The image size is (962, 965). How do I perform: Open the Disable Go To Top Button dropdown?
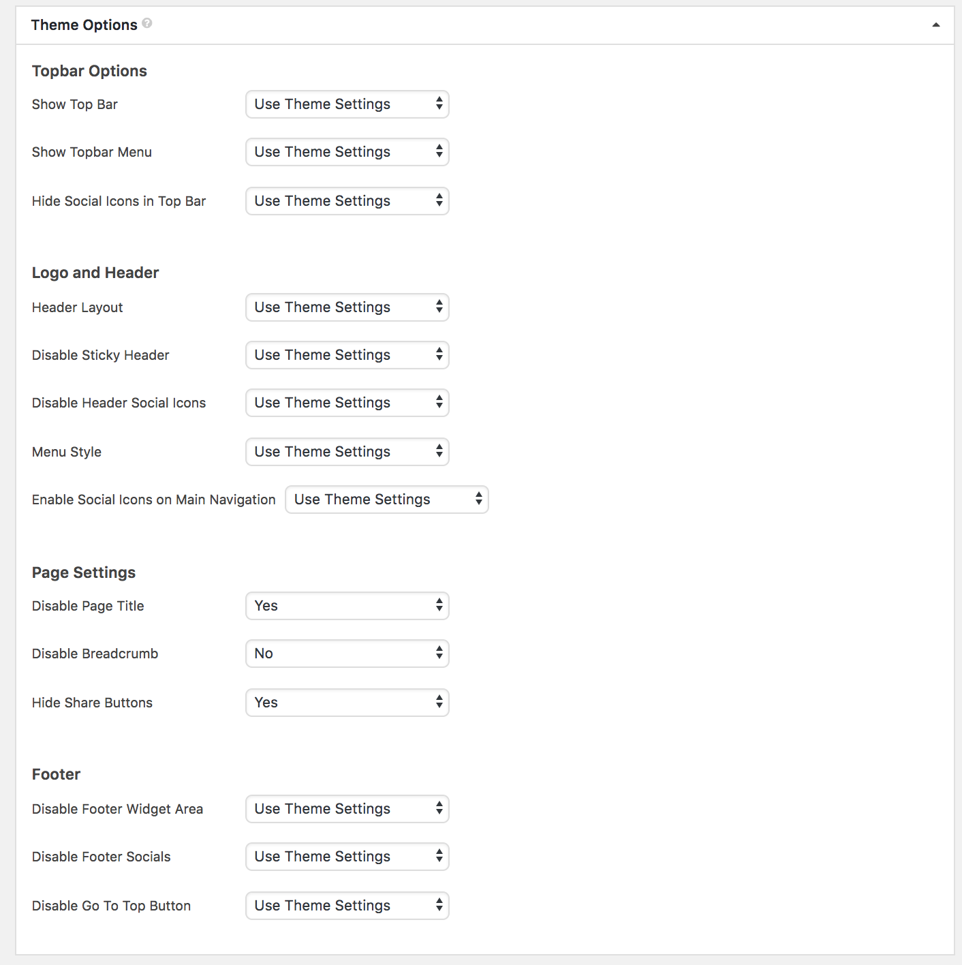click(347, 906)
